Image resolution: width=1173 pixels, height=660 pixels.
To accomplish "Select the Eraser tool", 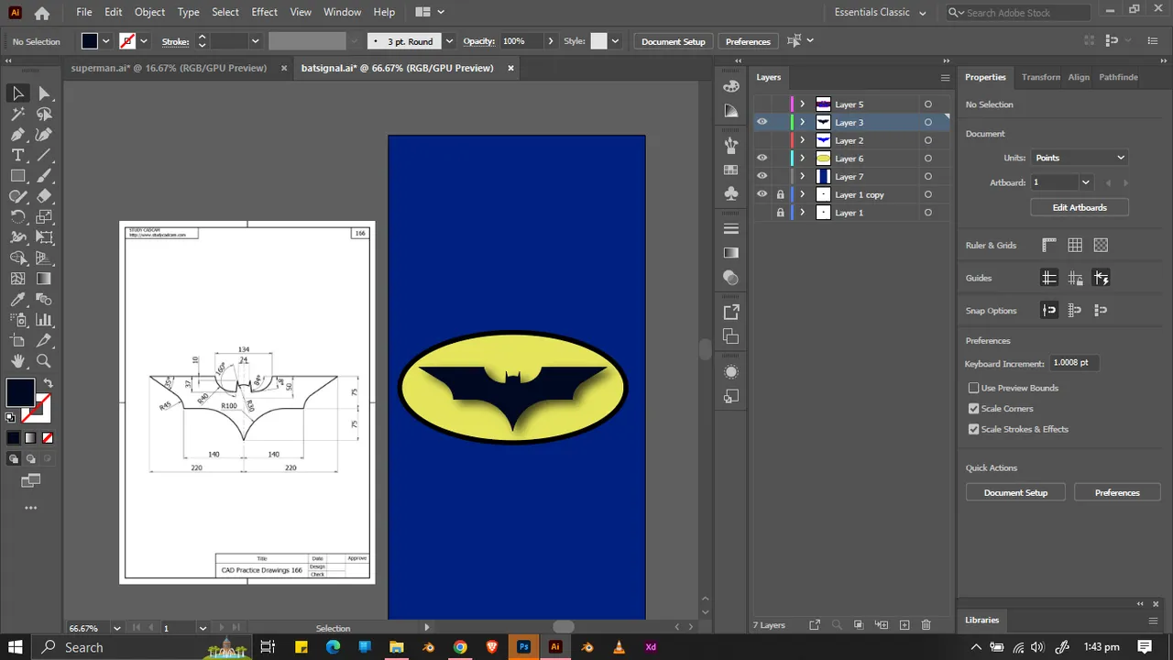I will 44,196.
